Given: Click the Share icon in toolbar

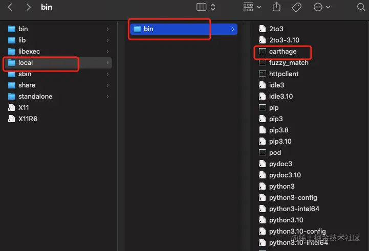Looking at the screenshot, I should tap(276, 7).
